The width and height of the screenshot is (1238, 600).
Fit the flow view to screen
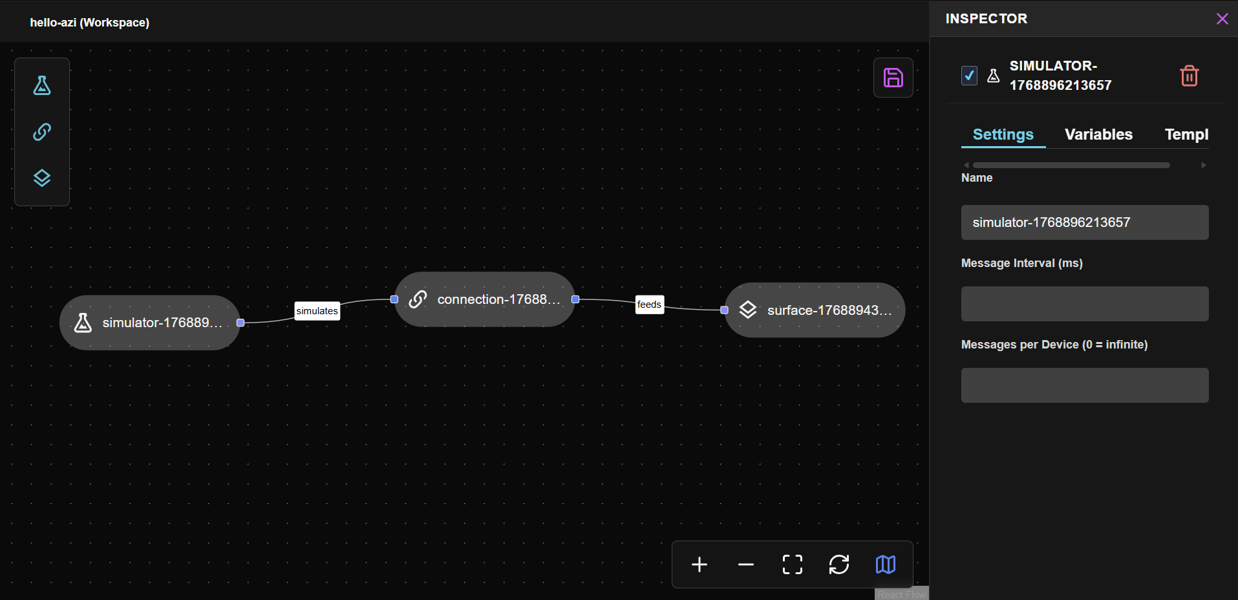(x=793, y=564)
